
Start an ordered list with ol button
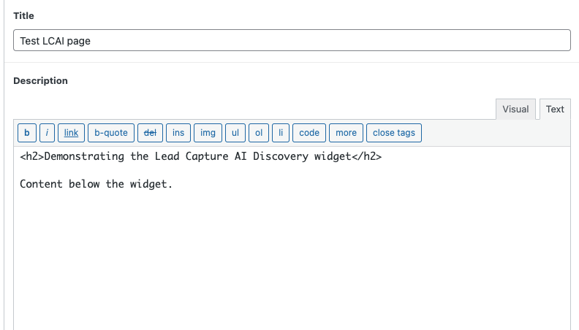[x=258, y=133]
